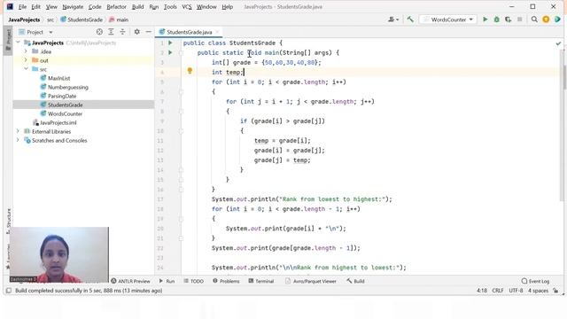Click the green inspection checkmark in editor
567x319 pixels.
(x=558, y=43)
